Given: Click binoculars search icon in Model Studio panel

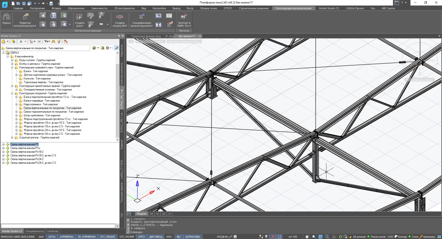Looking at the screenshot, I should (53, 41).
